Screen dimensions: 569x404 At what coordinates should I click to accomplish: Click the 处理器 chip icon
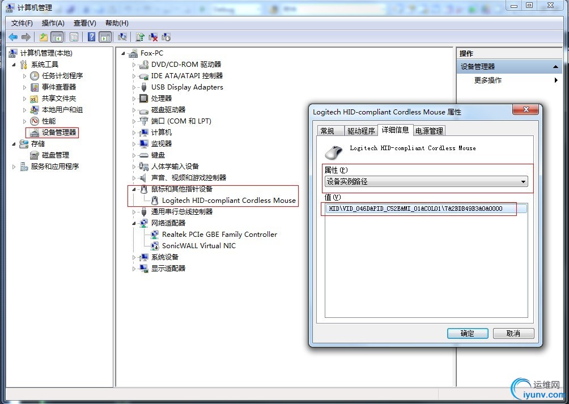click(144, 98)
